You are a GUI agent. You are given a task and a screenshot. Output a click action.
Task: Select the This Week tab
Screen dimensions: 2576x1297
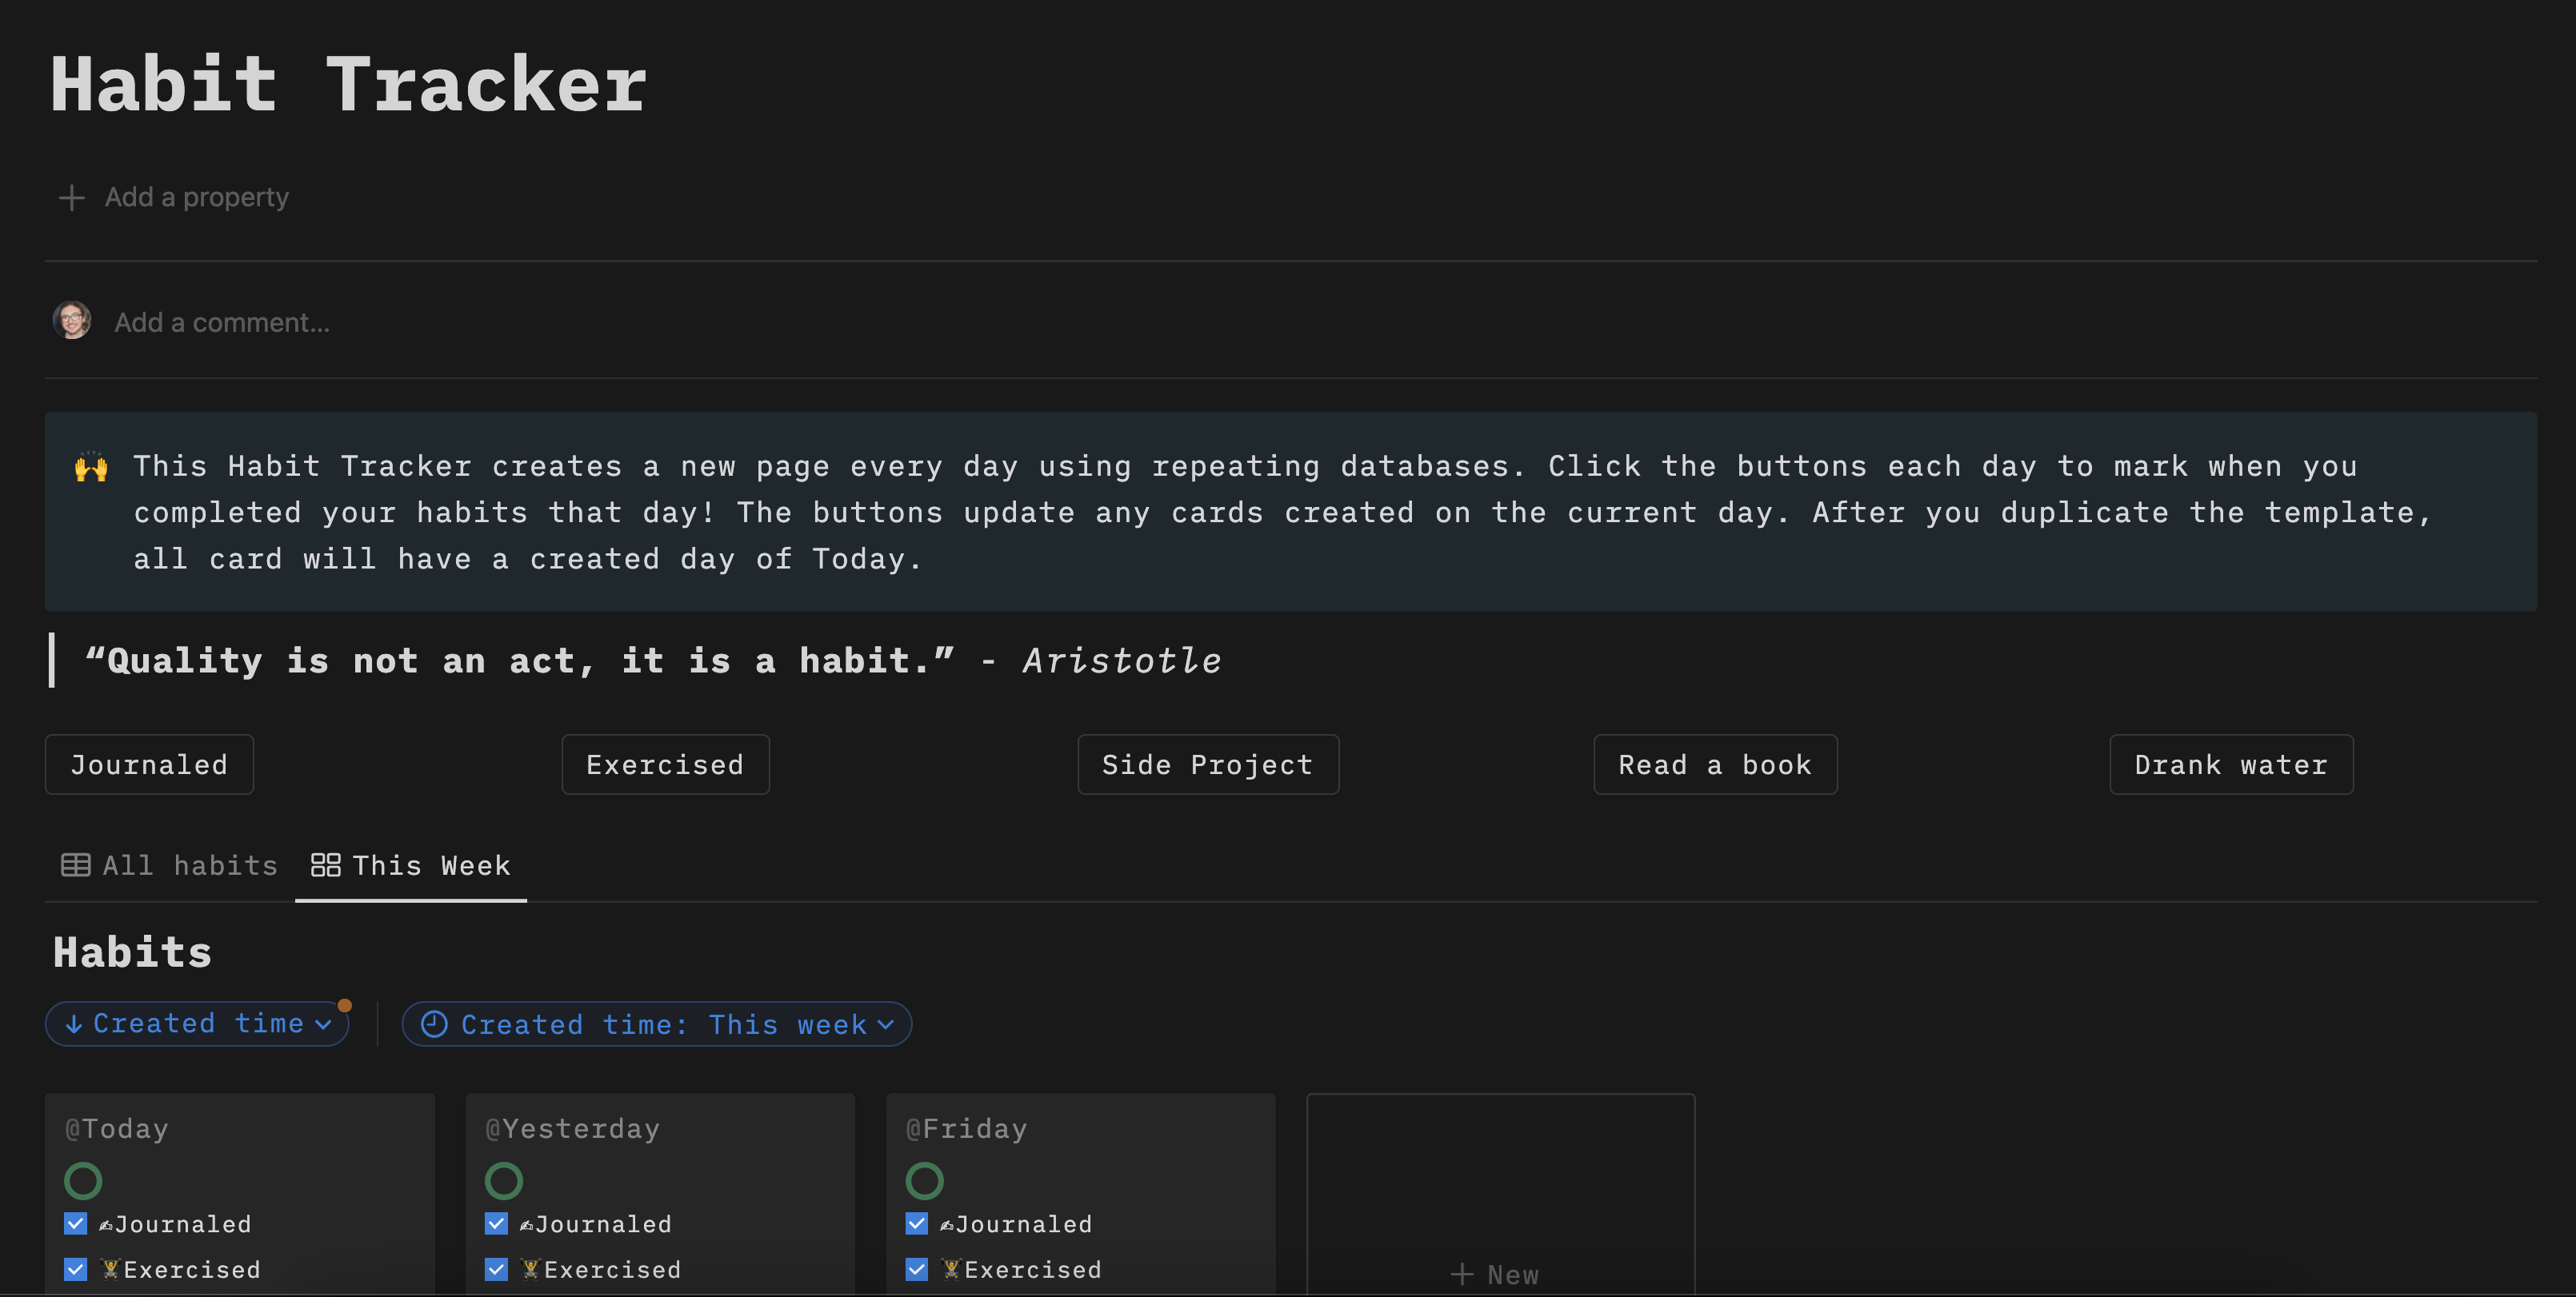pyautogui.click(x=411, y=865)
